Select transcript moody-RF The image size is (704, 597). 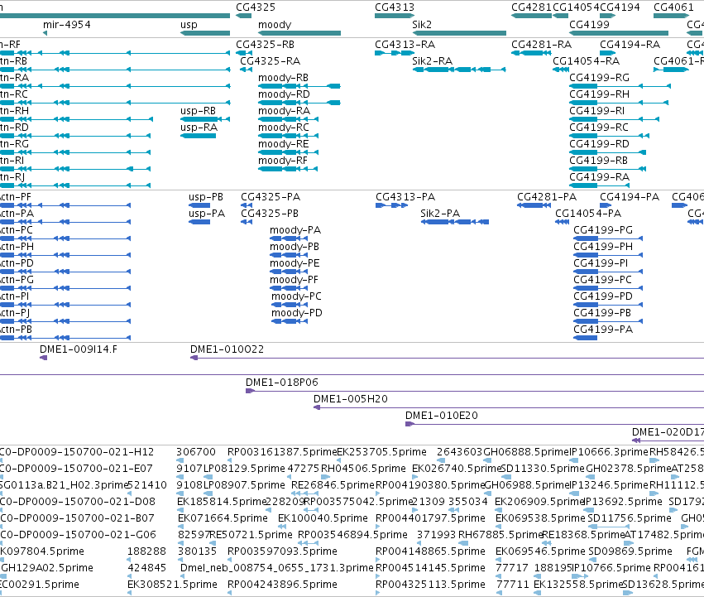click(288, 169)
